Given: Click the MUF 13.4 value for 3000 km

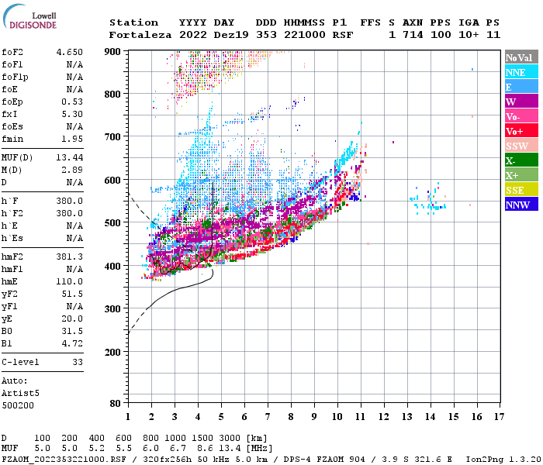Looking at the screenshot, I should [x=230, y=449].
